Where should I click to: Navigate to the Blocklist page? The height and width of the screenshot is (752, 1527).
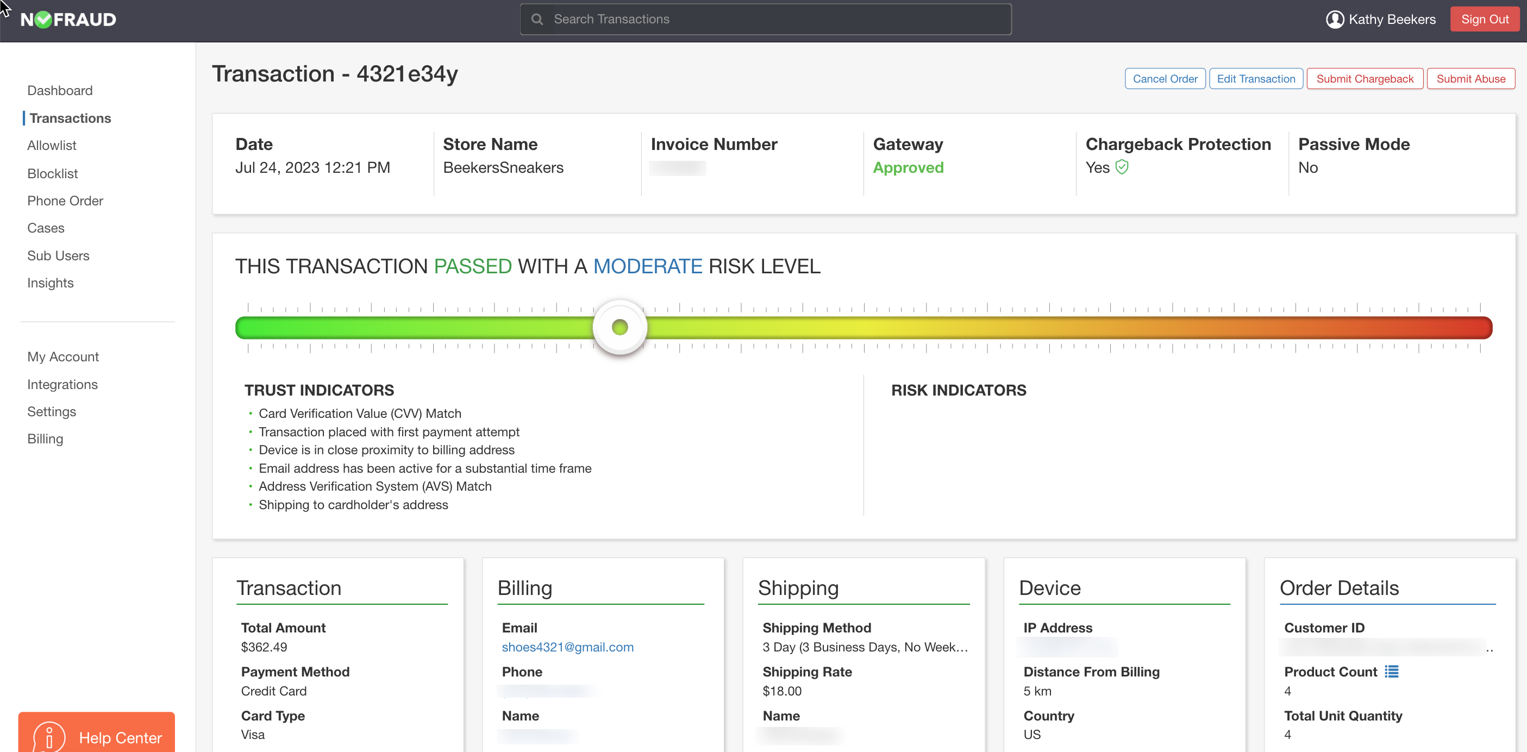pos(52,173)
